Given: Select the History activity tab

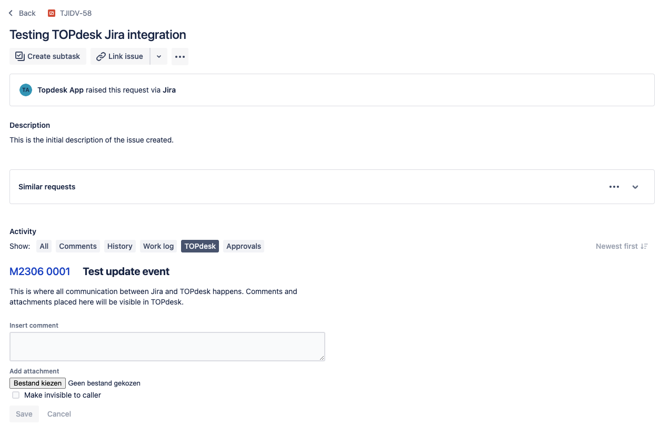Looking at the screenshot, I should click(x=120, y=246).
